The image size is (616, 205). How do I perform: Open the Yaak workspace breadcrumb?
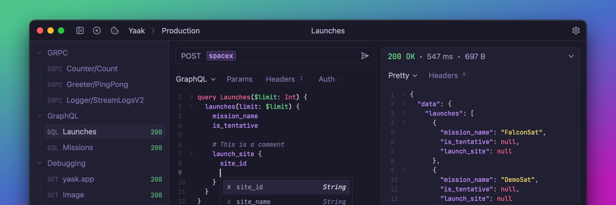(137, 31)
